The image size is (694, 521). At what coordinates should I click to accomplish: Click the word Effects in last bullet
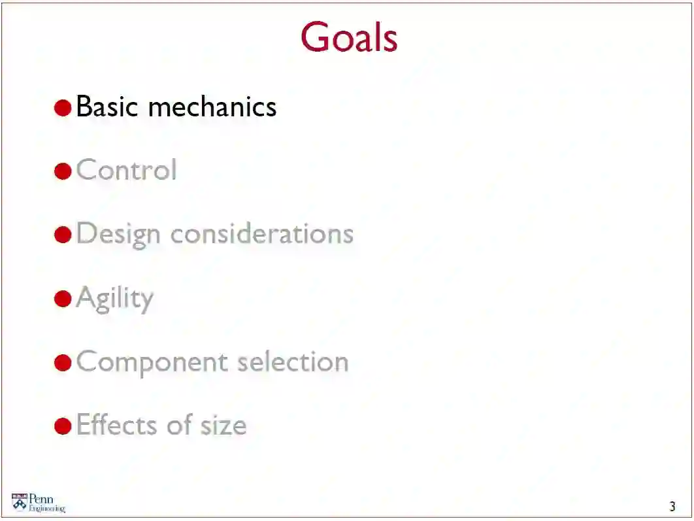click(116, 425)
